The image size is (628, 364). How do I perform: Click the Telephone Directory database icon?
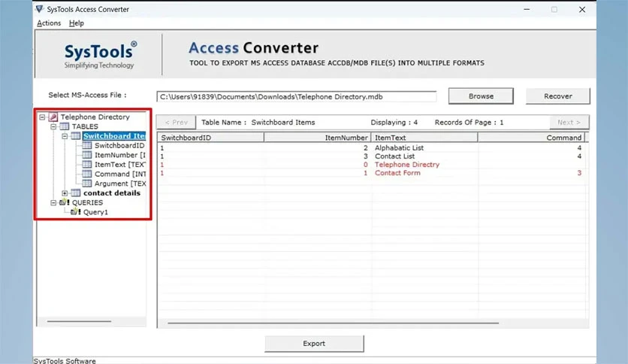(x=53, y=117)
